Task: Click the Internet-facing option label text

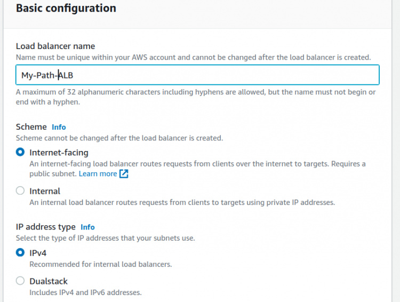Action: click(59, 153)
